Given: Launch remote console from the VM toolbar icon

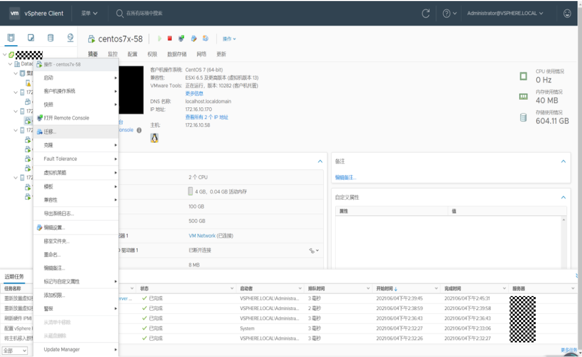Looking at the screenshot, I should point(181,38).
